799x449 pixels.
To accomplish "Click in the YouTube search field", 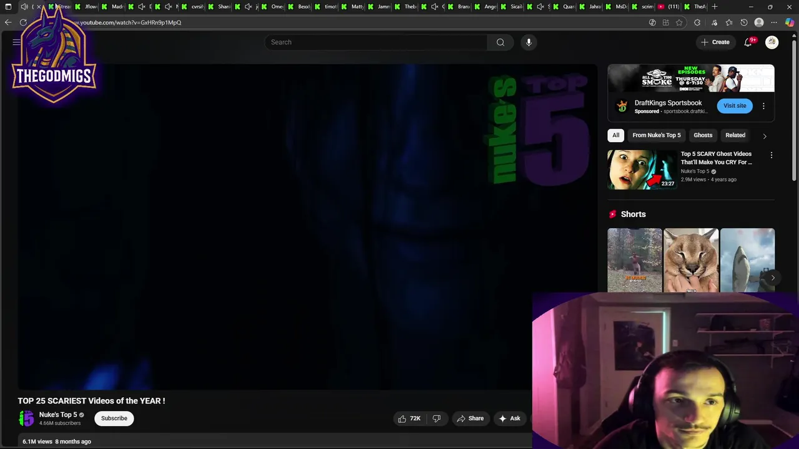I will (x=376, y=42).
